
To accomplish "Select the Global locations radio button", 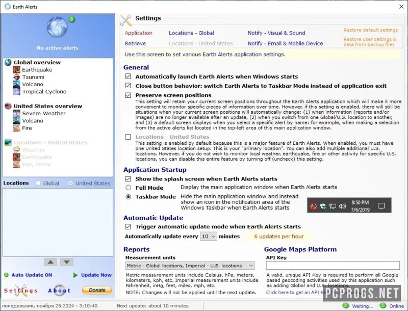I will click(x=38, y=183).
